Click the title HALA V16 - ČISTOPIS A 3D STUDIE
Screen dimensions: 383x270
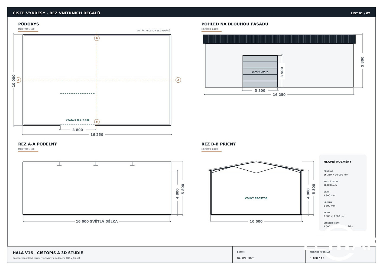tap(48, 253)
